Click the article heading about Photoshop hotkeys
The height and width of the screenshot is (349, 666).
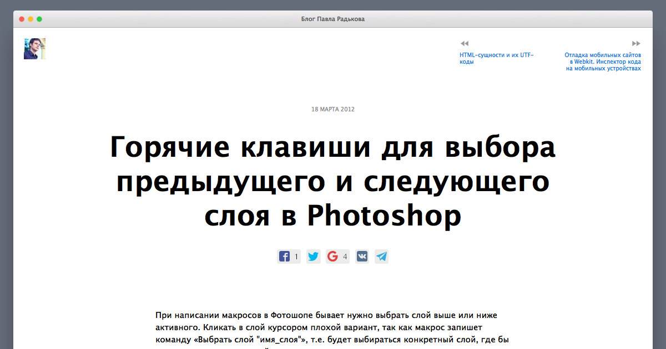pyautogui.click(x=333, y=181)
